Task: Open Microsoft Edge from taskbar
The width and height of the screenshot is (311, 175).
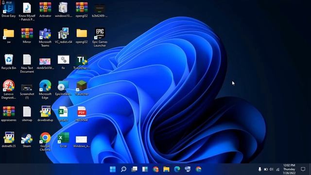Action: (177, 169)
